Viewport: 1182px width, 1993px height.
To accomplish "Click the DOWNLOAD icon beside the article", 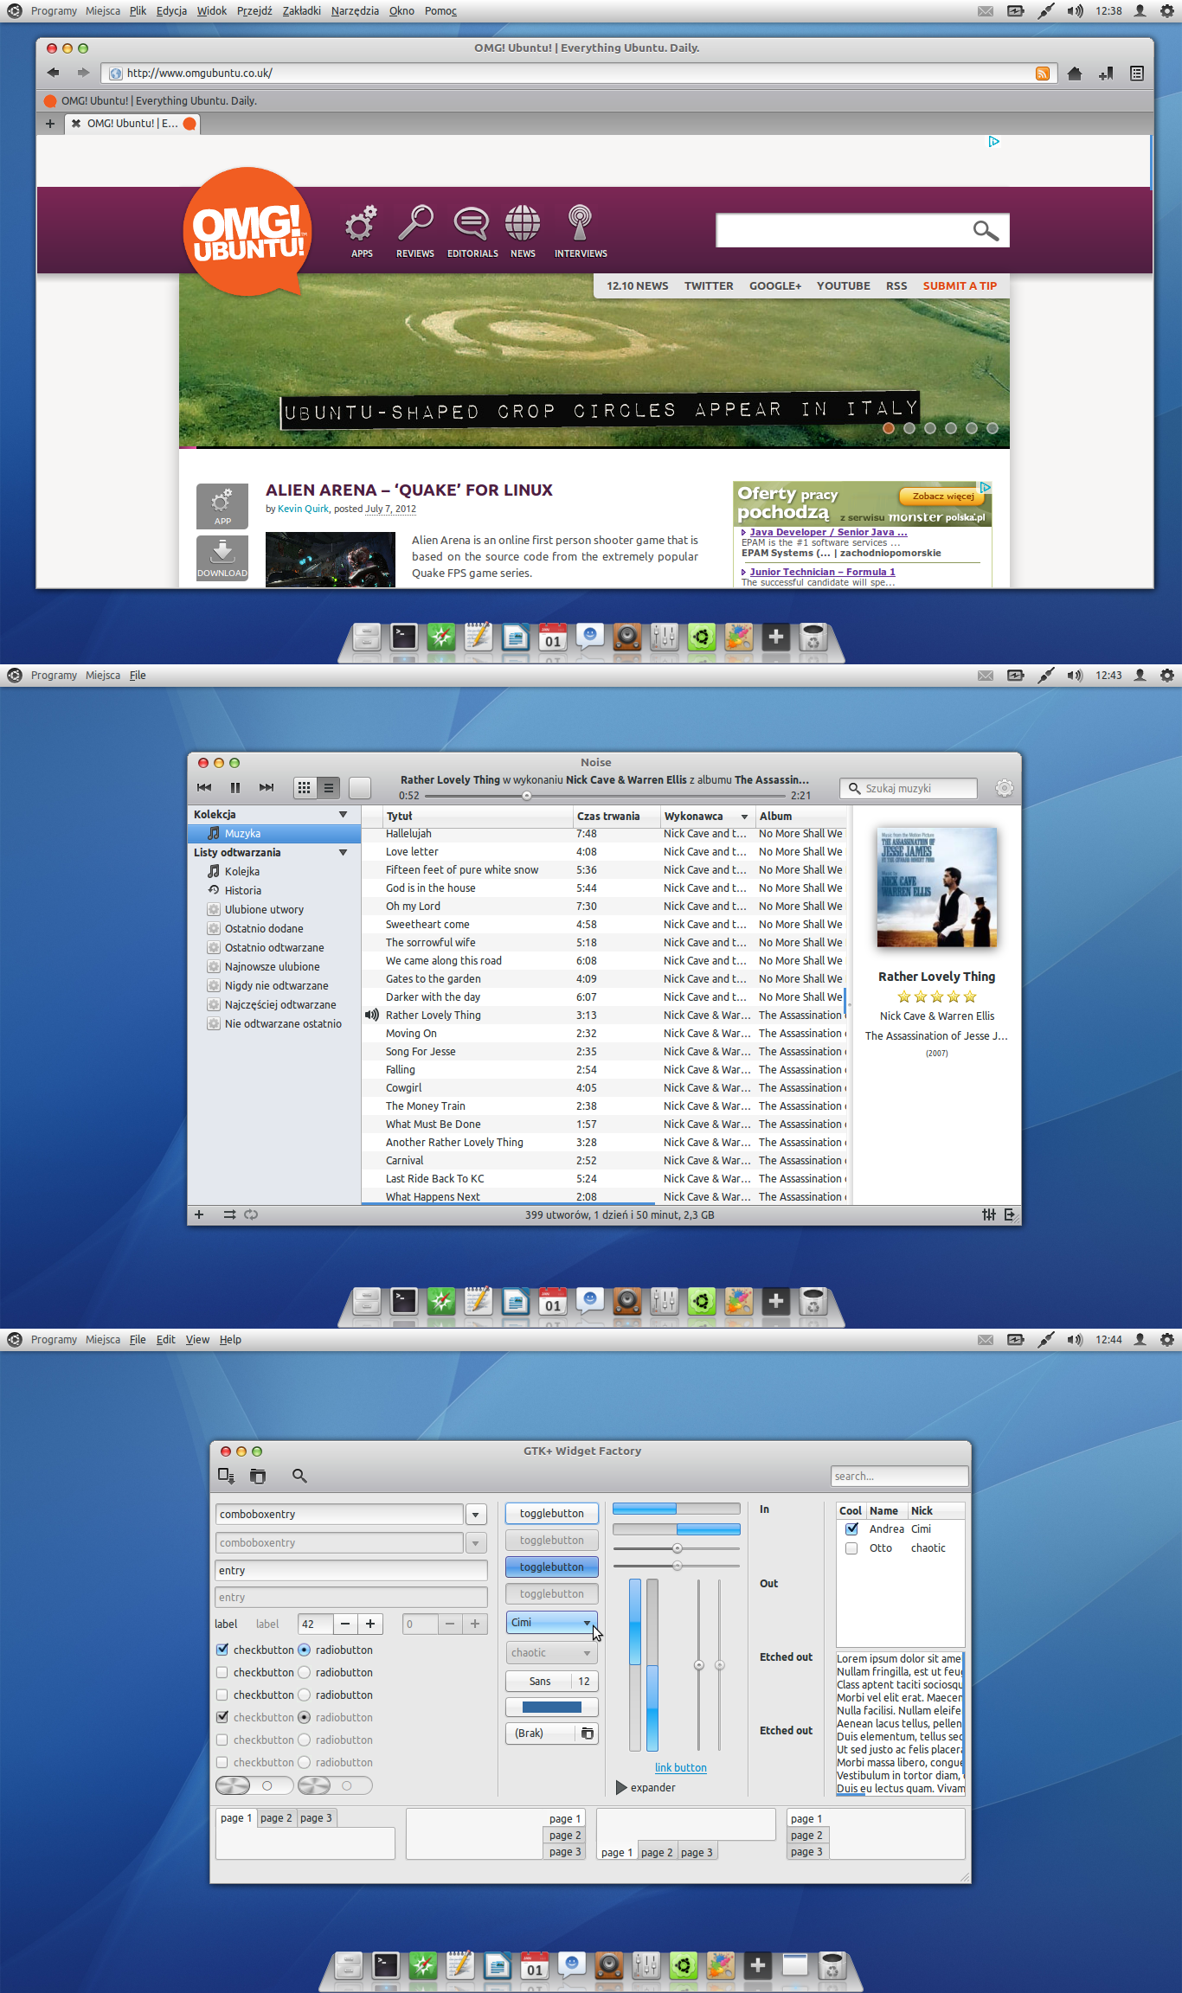I will click(222, 558).
